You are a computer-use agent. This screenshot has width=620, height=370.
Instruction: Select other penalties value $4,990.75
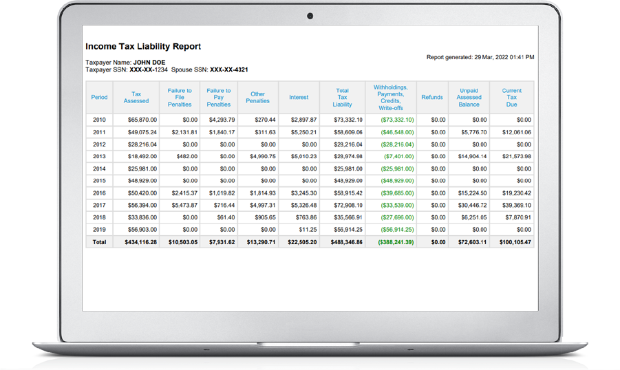[x=263, y=157]
